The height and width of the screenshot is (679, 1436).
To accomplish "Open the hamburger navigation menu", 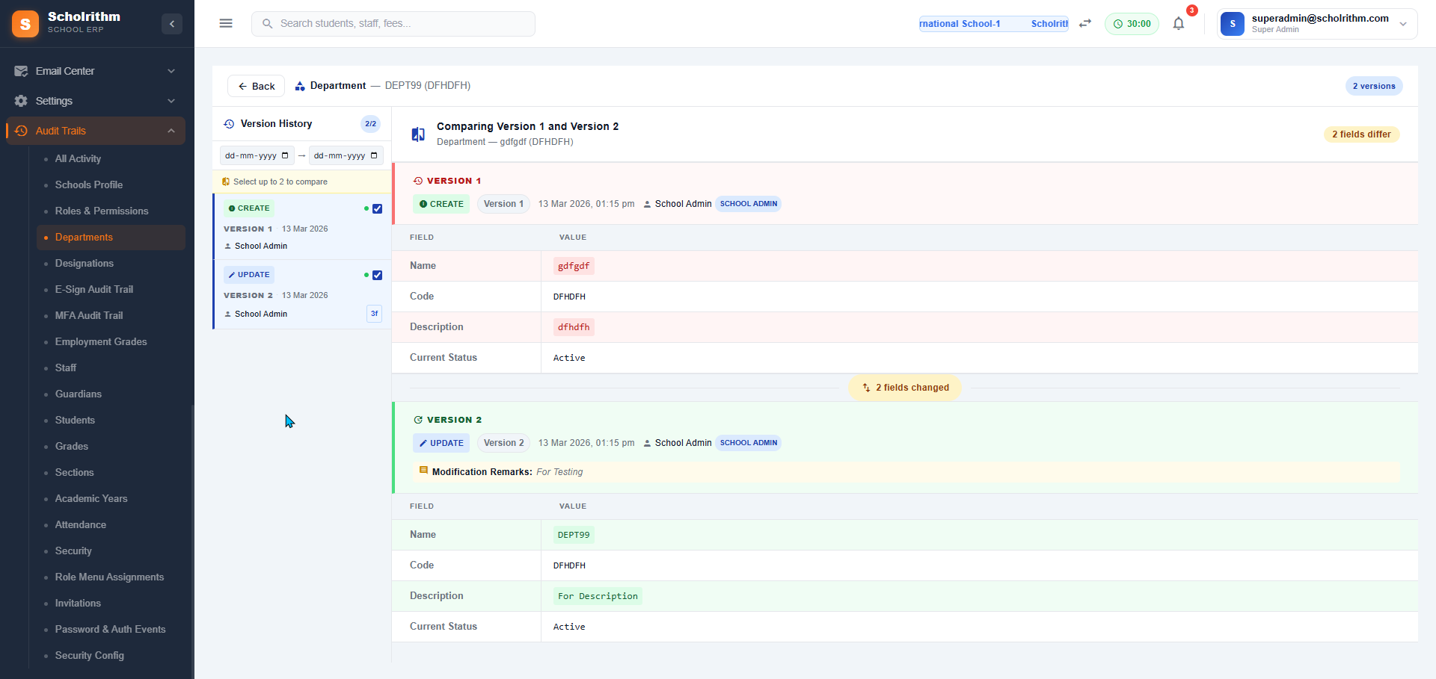I will pyautogui.click(x=225, y=23).
